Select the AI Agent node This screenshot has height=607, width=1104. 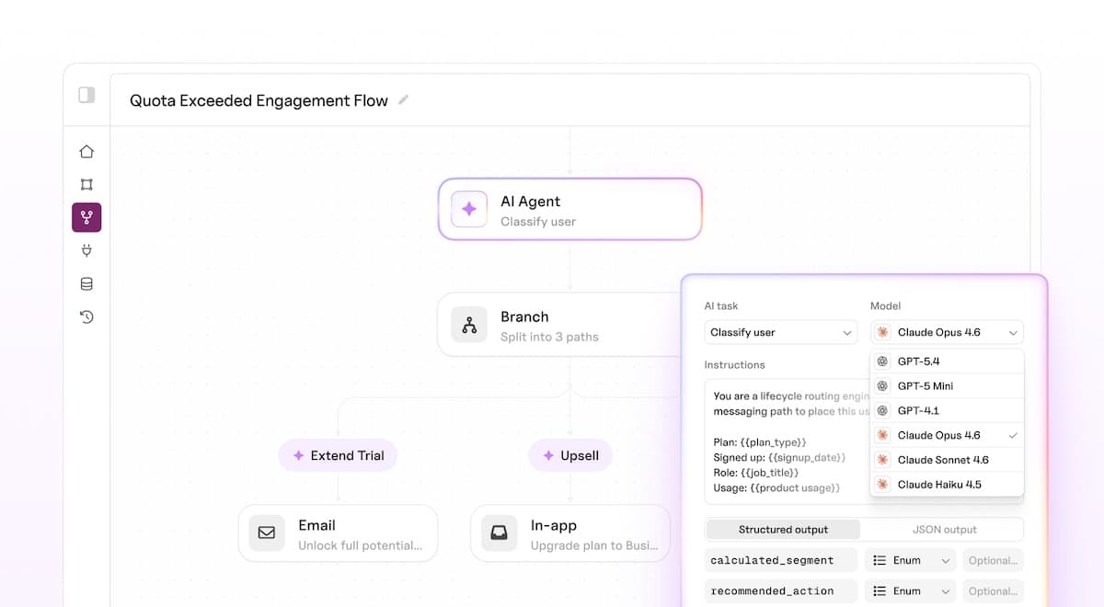point(570,210)
